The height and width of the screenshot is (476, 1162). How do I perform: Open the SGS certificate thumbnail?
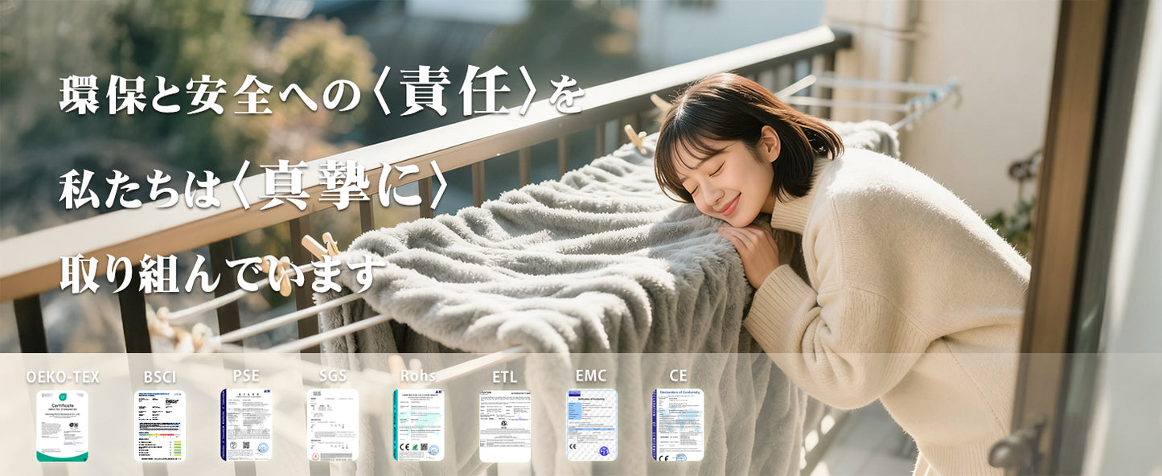(332, 426)
